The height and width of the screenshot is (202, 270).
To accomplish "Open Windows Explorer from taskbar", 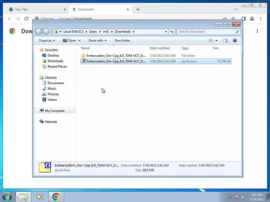I will (x=23, y=197).
